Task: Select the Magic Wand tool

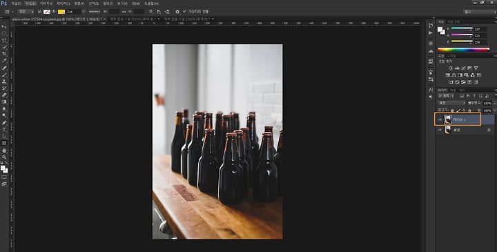Action: (4, 47)
